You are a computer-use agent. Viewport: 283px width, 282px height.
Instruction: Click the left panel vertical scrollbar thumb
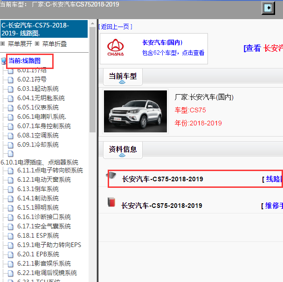pos(93,80)
